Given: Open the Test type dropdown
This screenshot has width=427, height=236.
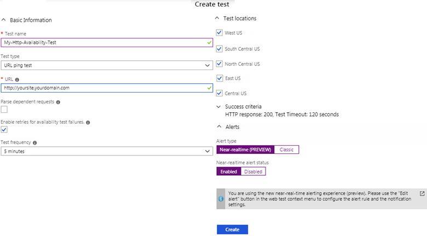Looking at the screenshot, I should click(x=107, y=65).
